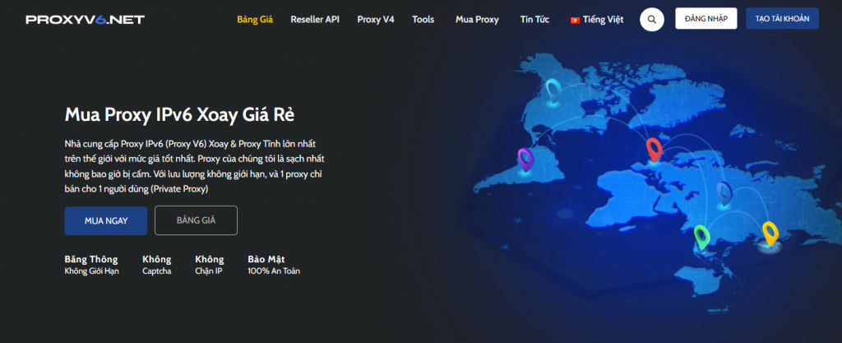This screenshot has height=343, width=842.
Task: Click the MUA NGAY button
Action: click(x=106, y=220)
